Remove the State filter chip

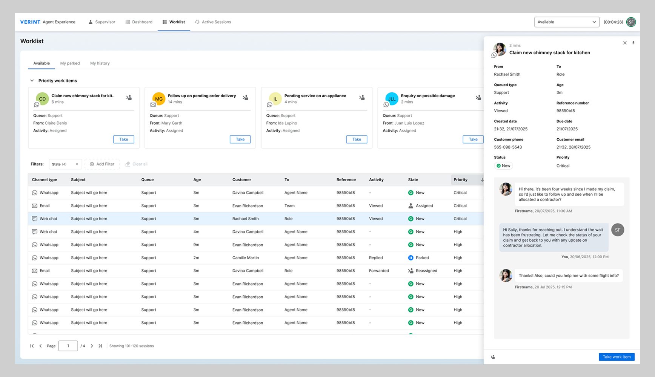click(x=77, y=164)
